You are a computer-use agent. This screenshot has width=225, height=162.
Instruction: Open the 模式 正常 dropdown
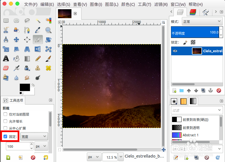(202, 22)
